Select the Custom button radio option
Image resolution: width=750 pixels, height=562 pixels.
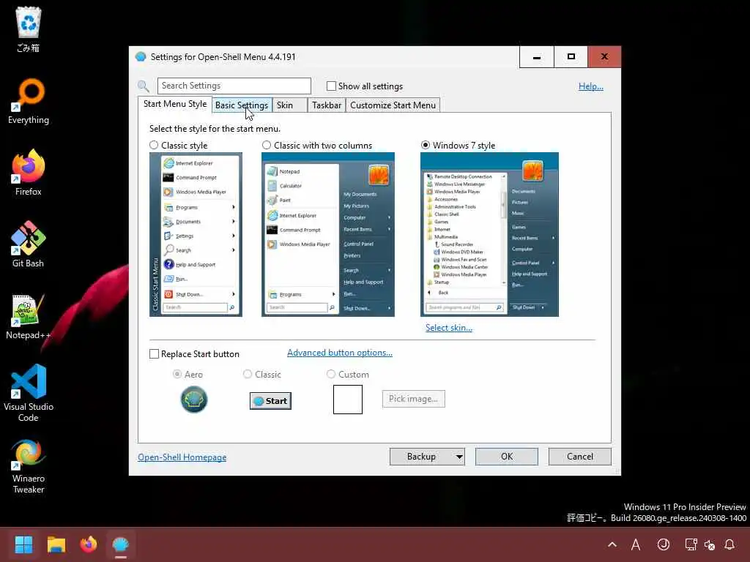[331, 374]
